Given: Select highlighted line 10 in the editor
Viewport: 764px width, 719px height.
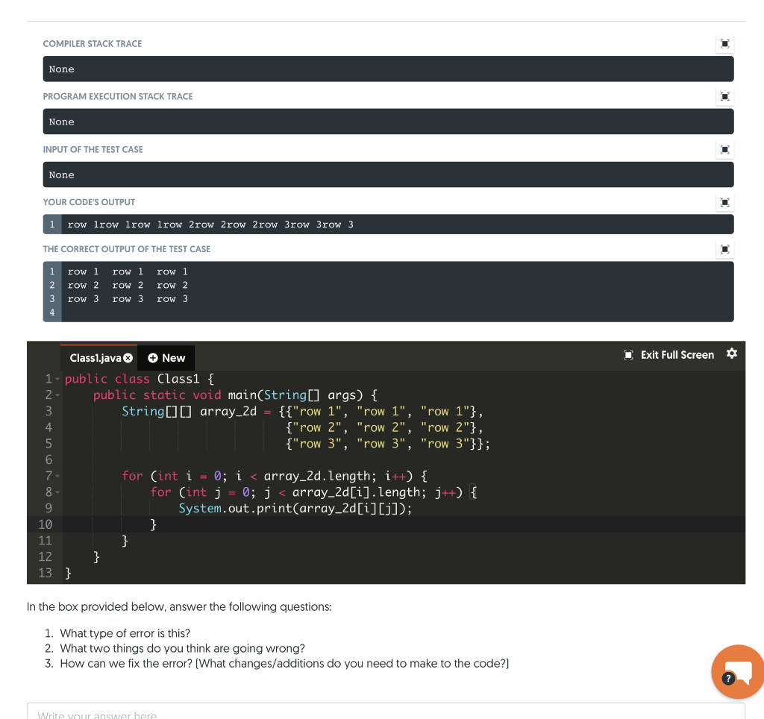Looking at the screenshot, I should (224, 524).
